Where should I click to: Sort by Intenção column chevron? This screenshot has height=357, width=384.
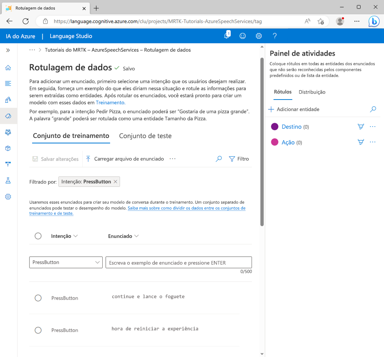[x=76, y=236]
